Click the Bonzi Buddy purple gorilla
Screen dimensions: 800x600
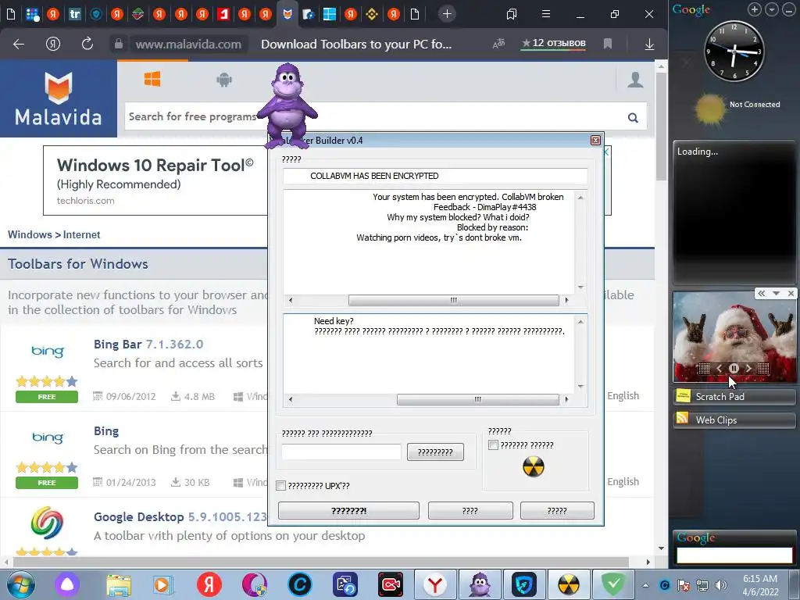tap(287, 105)
